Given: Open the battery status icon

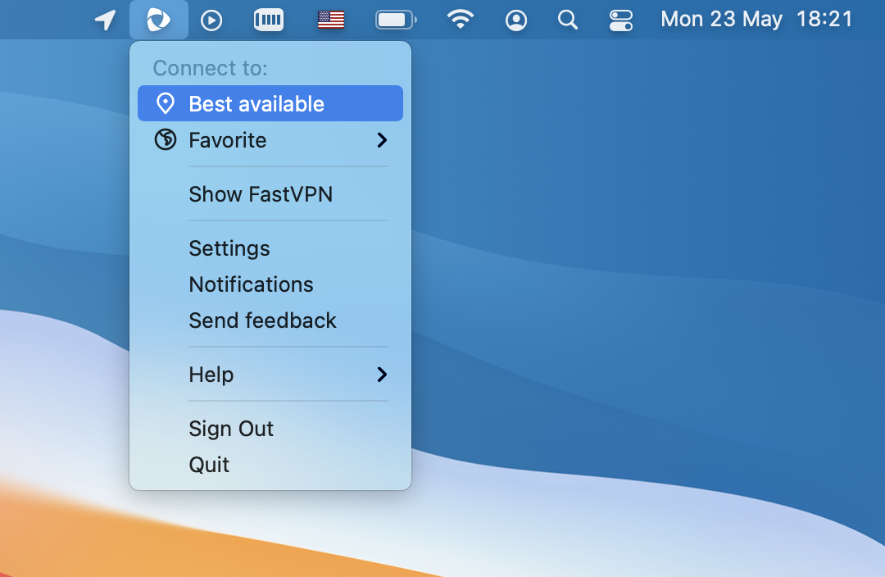Looking at the screenshot, I should pyautogui.click(x=396, y=20).
